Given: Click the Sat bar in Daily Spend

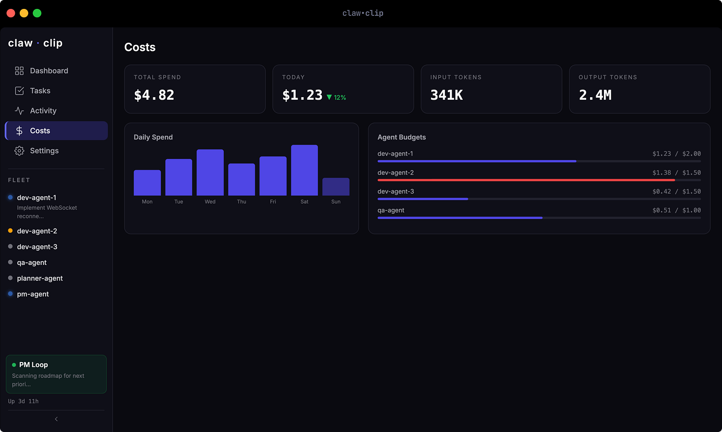Looking at the screenshot, I should (x=304, y=170).
